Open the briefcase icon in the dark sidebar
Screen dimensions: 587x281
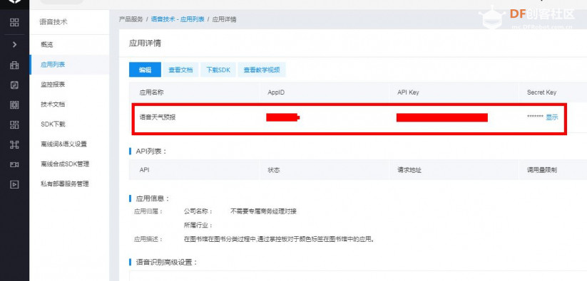pyautogui.click(x=14, y=65)
